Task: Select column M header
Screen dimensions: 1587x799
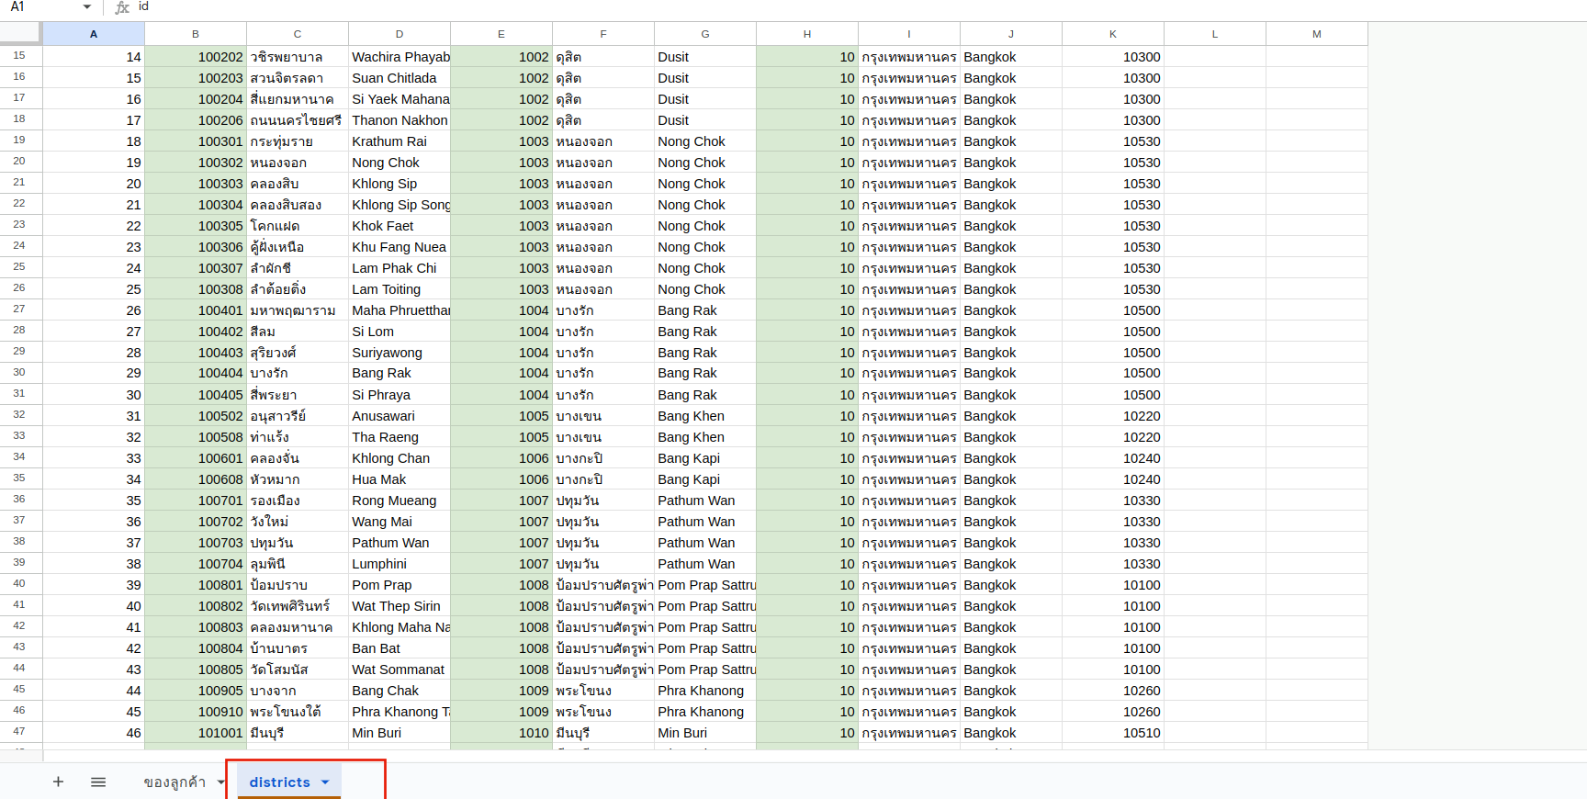Action: (x=1317, y=34)
